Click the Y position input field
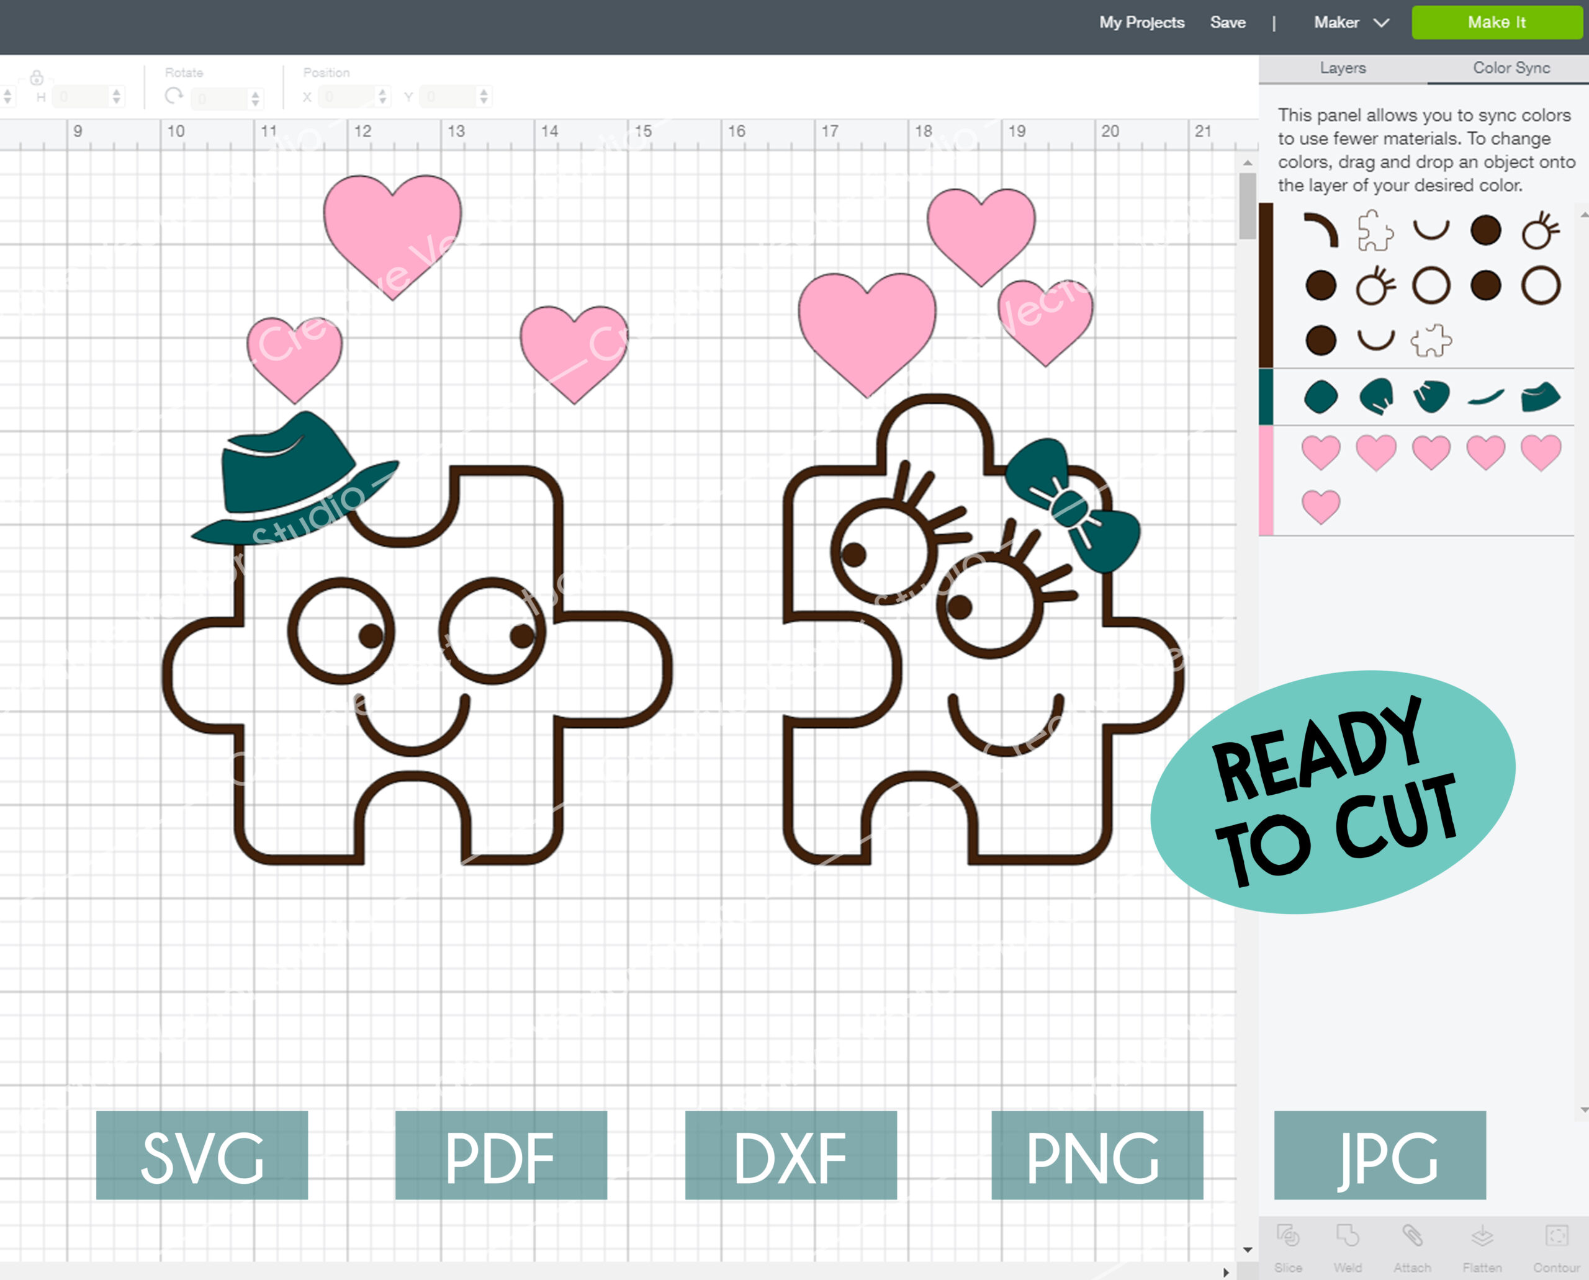The image size is (1589, 1280). coord(449,97)
